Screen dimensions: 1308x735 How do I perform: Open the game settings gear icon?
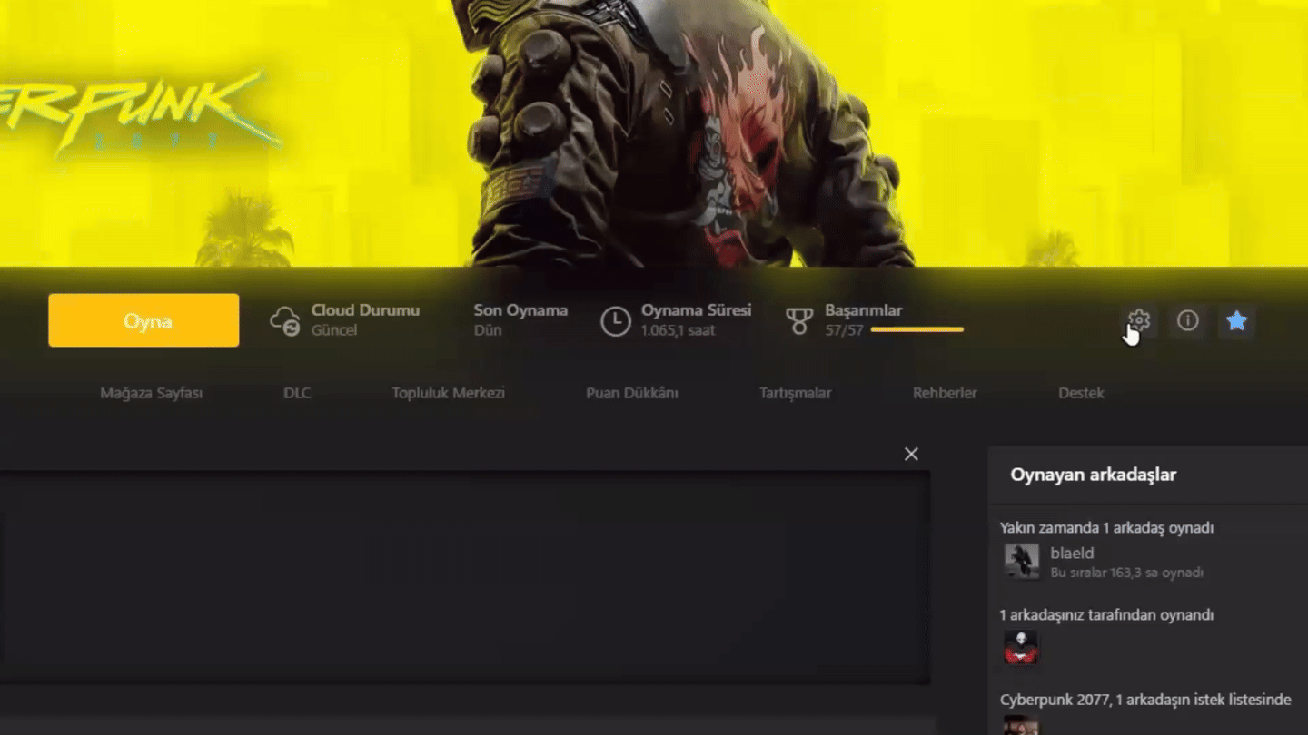pyautogui.click(x=1139, y=320)
